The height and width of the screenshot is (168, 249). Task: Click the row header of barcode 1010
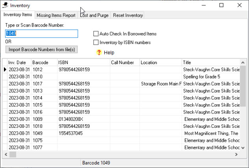coord(5,77)
